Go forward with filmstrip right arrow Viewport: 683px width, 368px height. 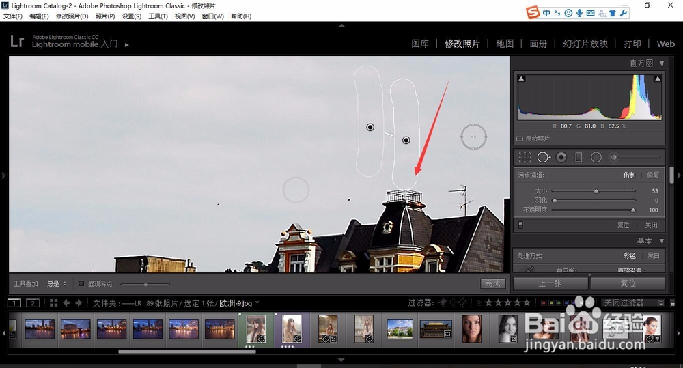(x=79, y=302)
